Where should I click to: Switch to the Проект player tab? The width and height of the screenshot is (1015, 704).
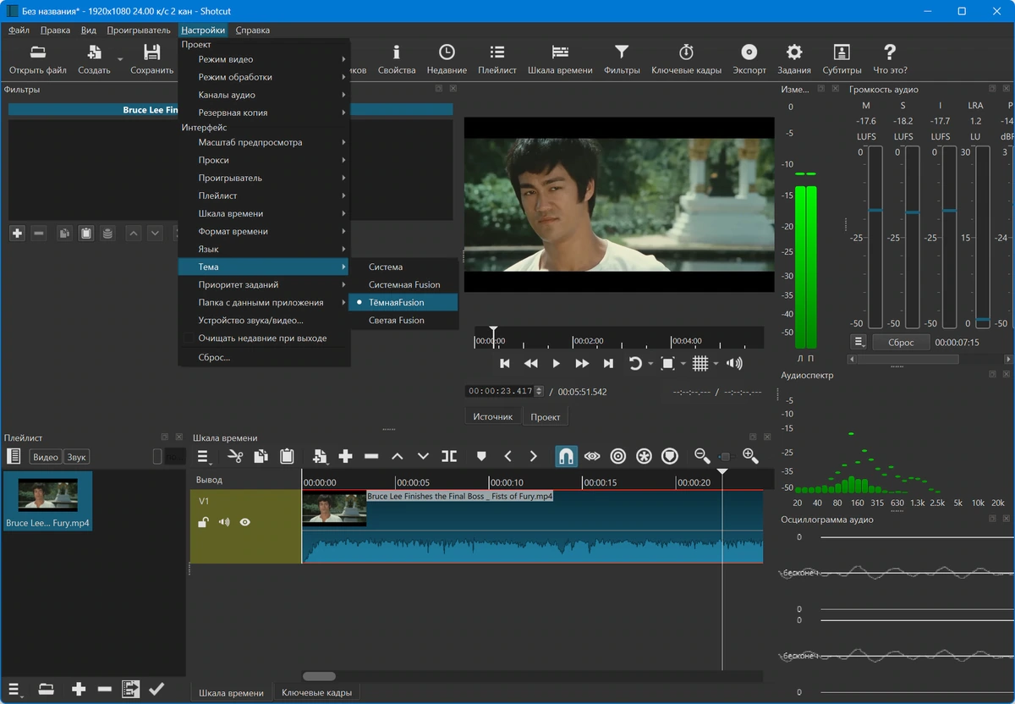pos(546,416)
